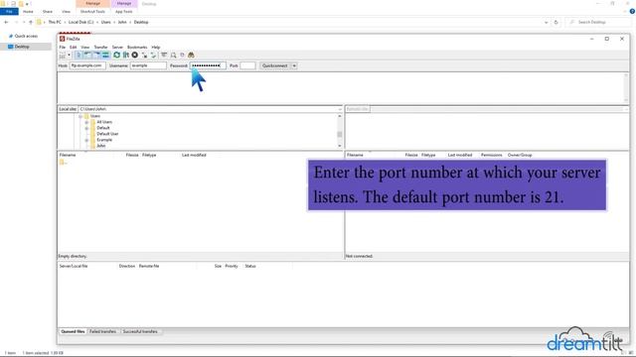This screenshot has width=636, height=357.
Task: Click Explorer's address bar refresh icon
Action: tap(556, 22)
